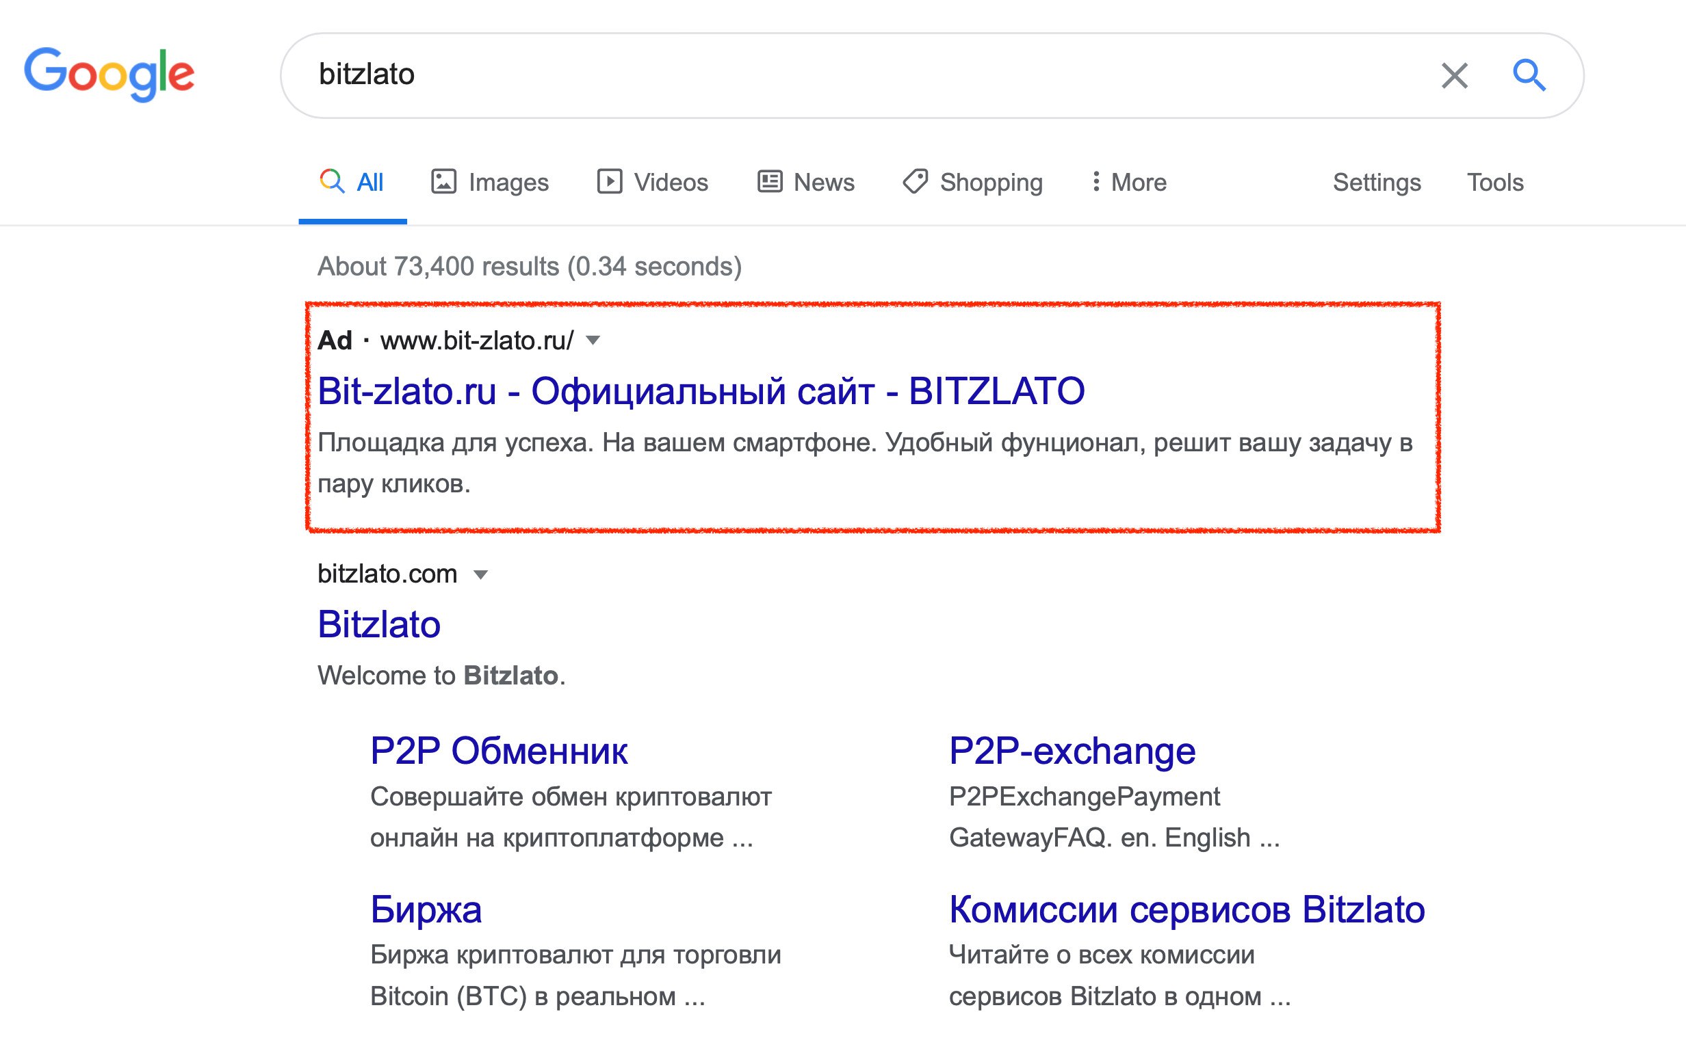This screenshot has height=1038, width=1686.
Task: Click the three-dot More icon
Action: click(x=1095, y=182)
